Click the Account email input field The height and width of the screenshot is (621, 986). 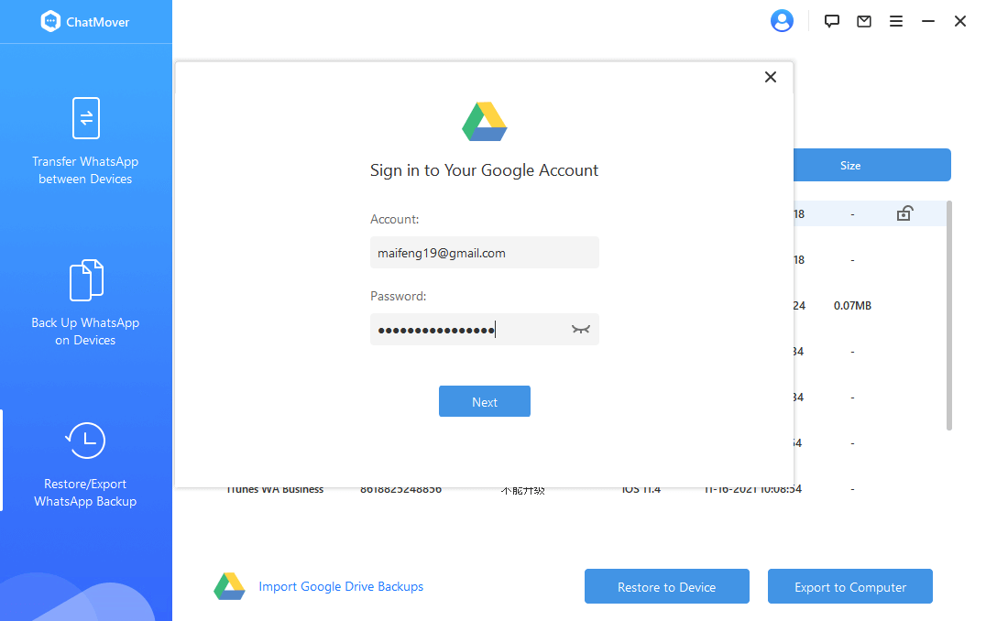tap(484, 253)
